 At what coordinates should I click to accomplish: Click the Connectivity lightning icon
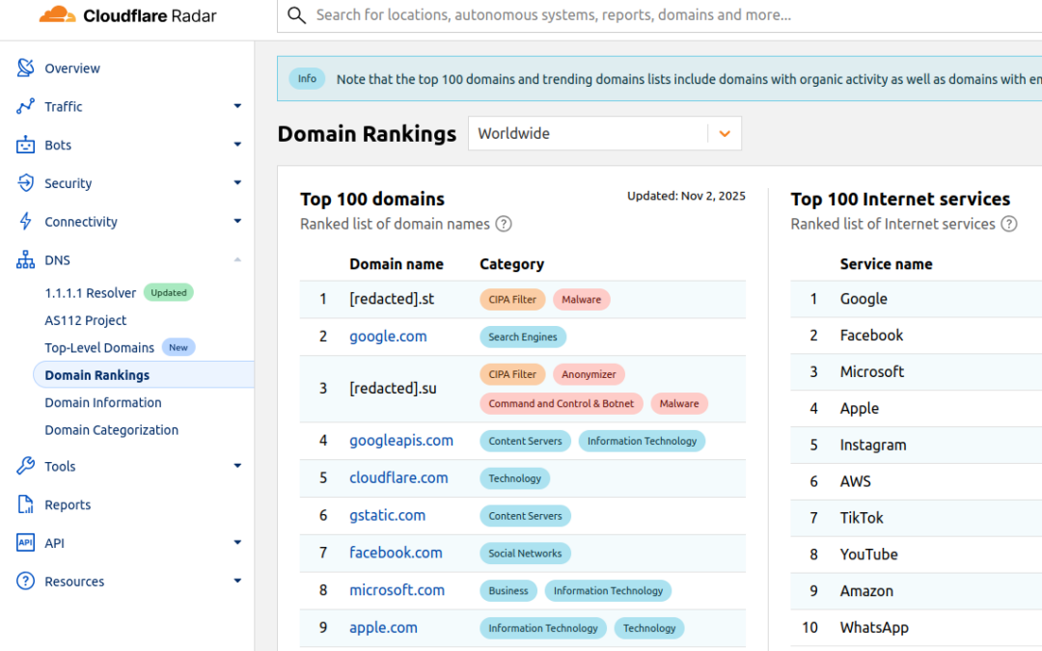26,221
